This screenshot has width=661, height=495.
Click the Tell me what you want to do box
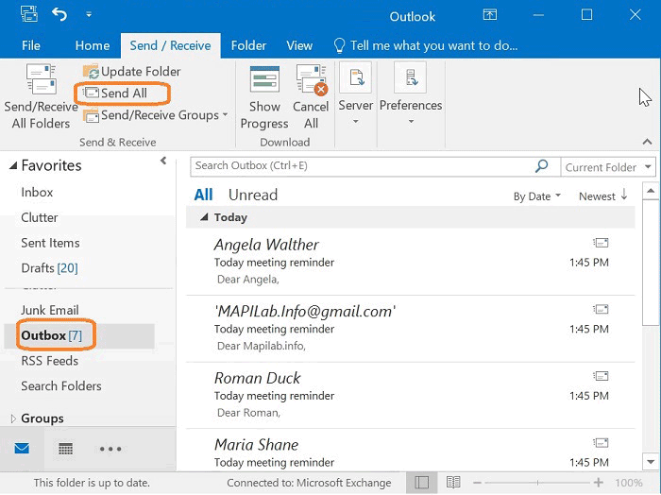(x=425, y=45)
